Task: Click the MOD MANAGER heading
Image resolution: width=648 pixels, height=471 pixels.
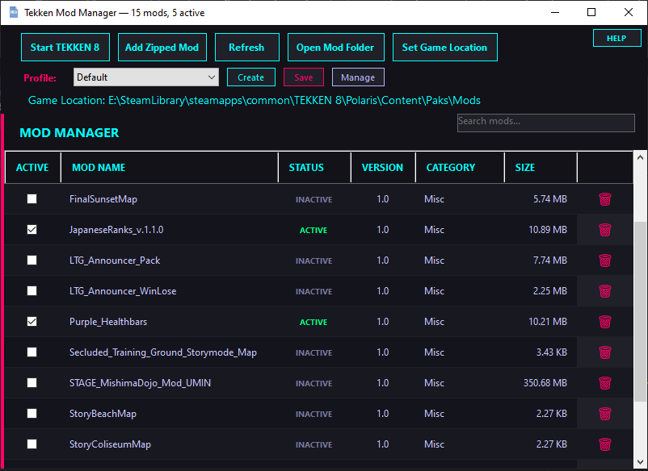Action: [69, 132]
